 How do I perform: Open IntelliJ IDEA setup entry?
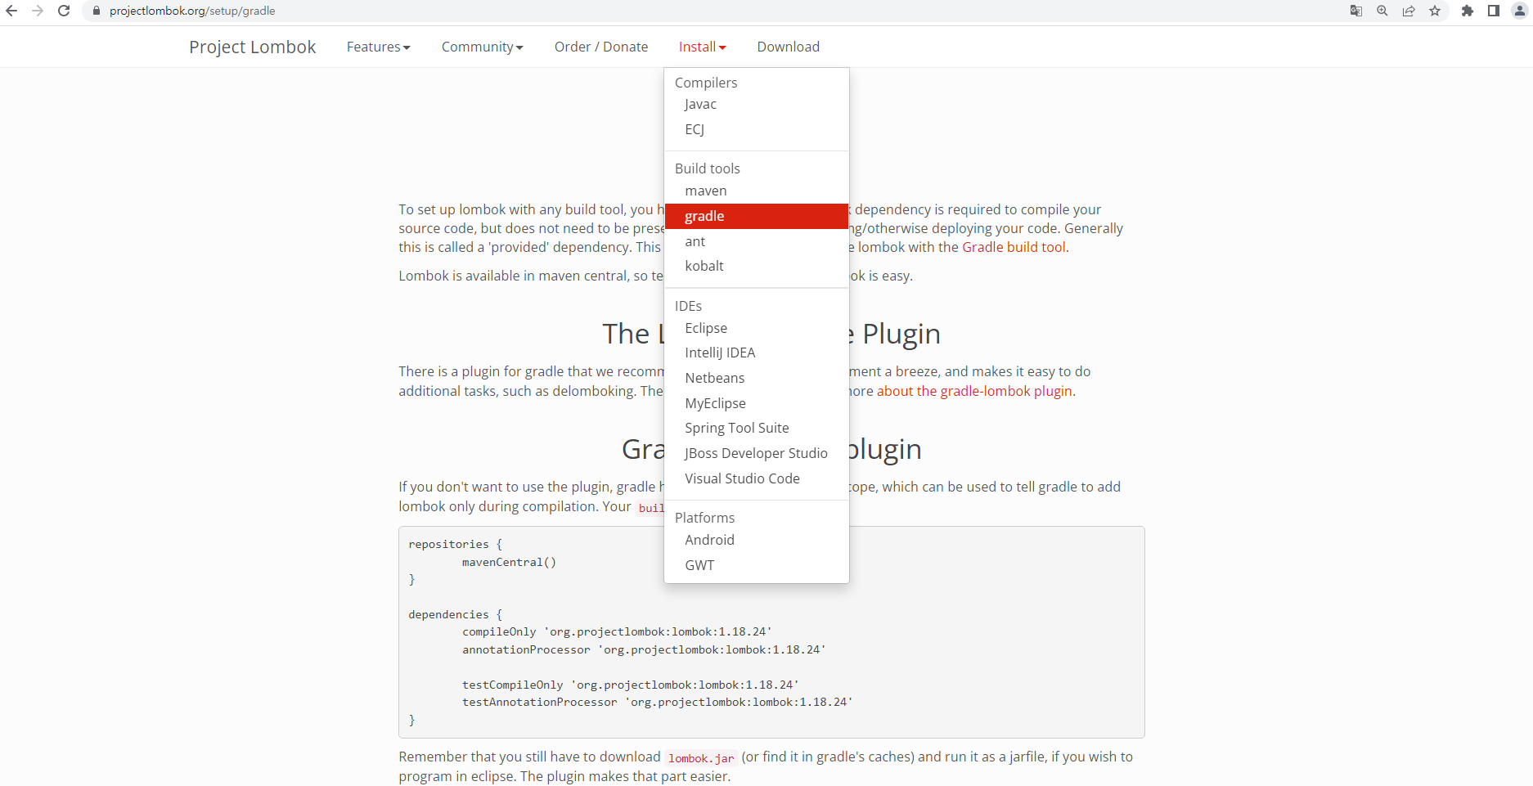pos(757,353)
